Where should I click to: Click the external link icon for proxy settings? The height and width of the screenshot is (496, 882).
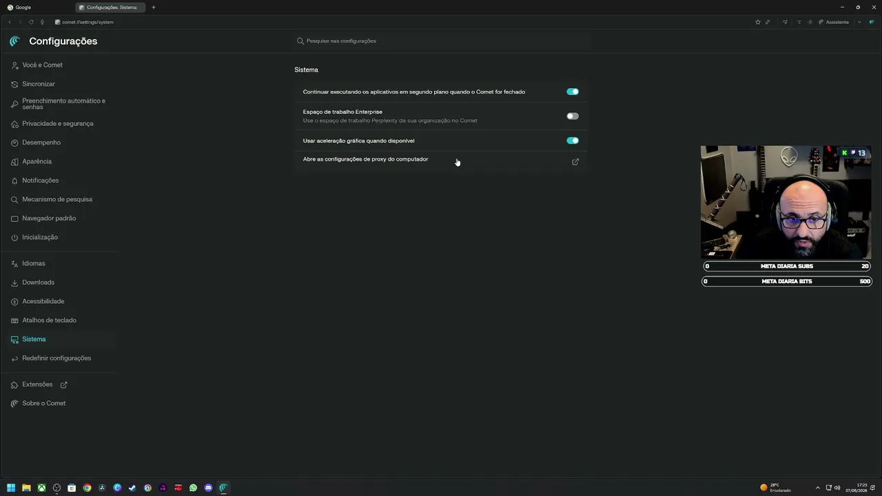575,162
